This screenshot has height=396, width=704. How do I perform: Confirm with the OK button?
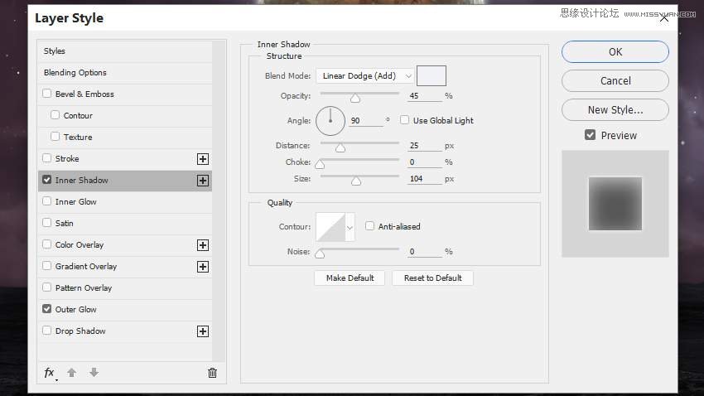(x=615, y=52)
